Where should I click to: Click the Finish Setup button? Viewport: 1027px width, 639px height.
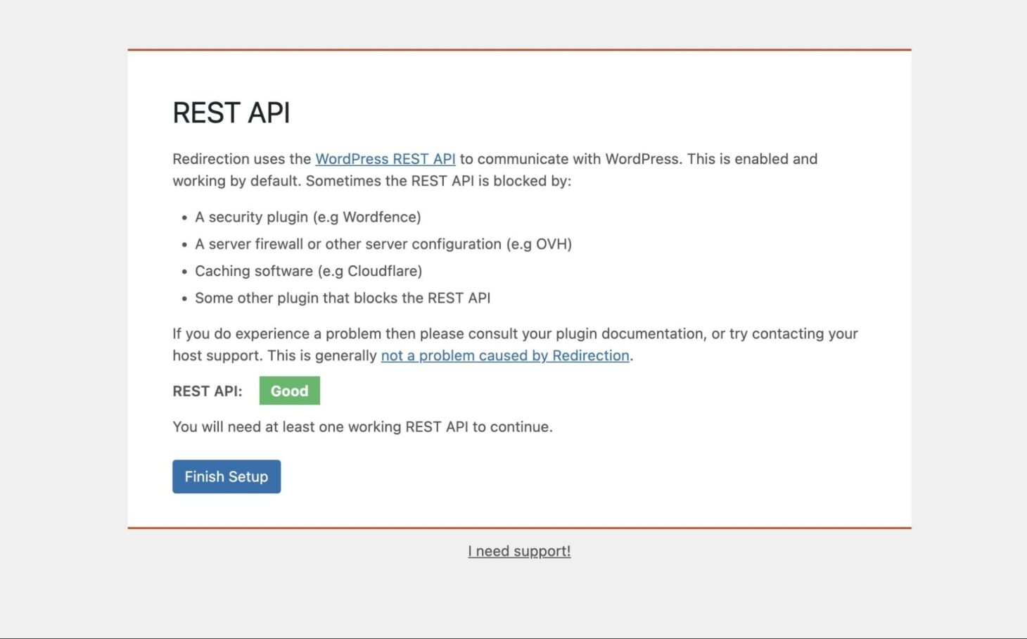point(226,476)
